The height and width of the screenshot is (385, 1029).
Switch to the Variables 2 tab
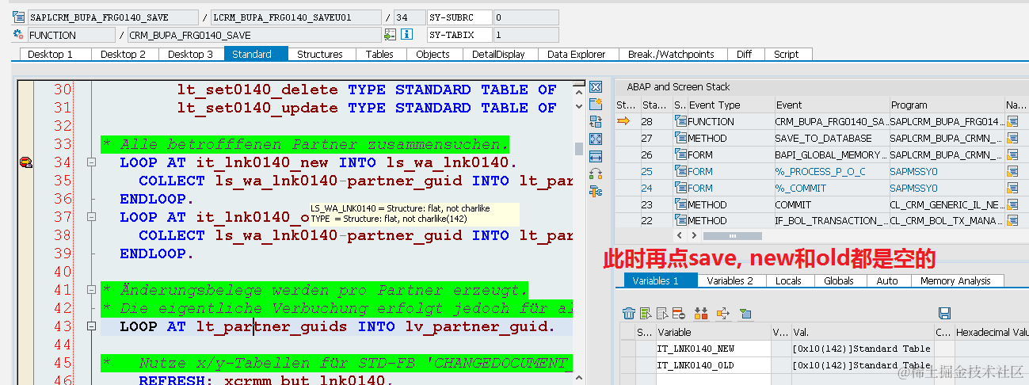click(730, 280)
